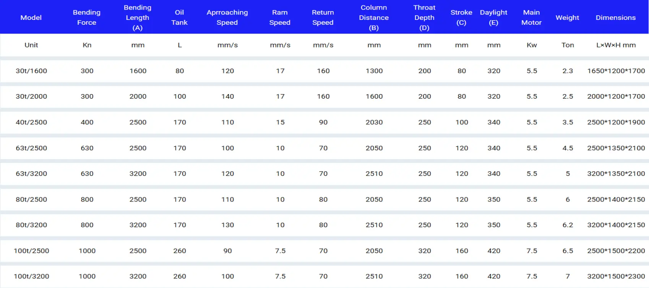Select the Ram Speed column header
The width and height of the screenshot is (649, 288).
(280, 18)
